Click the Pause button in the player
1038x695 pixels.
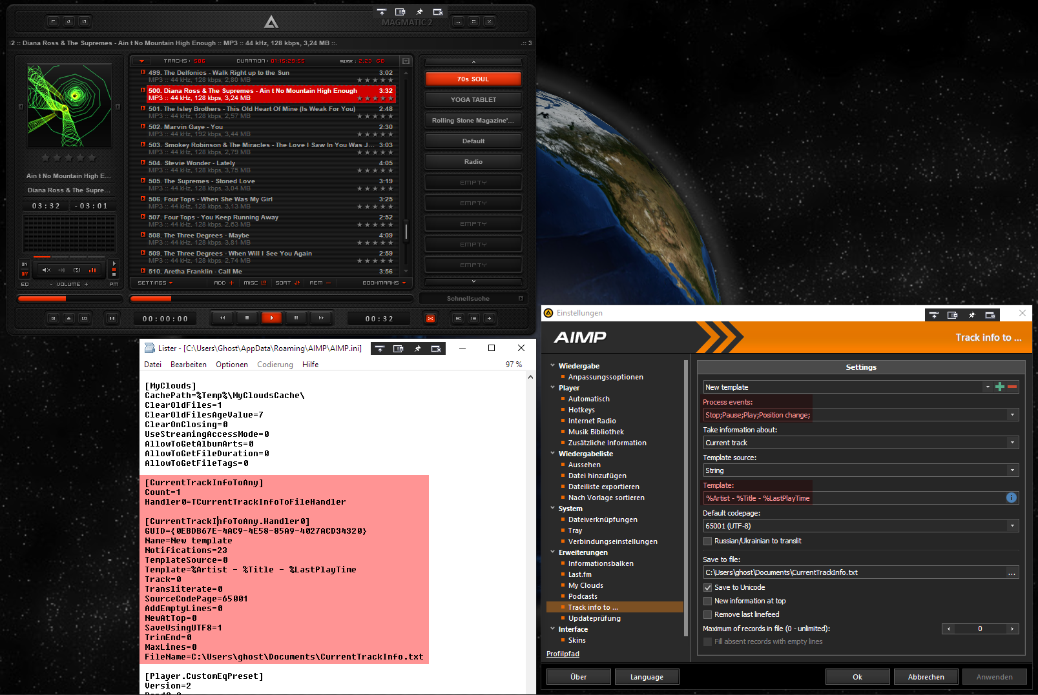tap(296, 318)
